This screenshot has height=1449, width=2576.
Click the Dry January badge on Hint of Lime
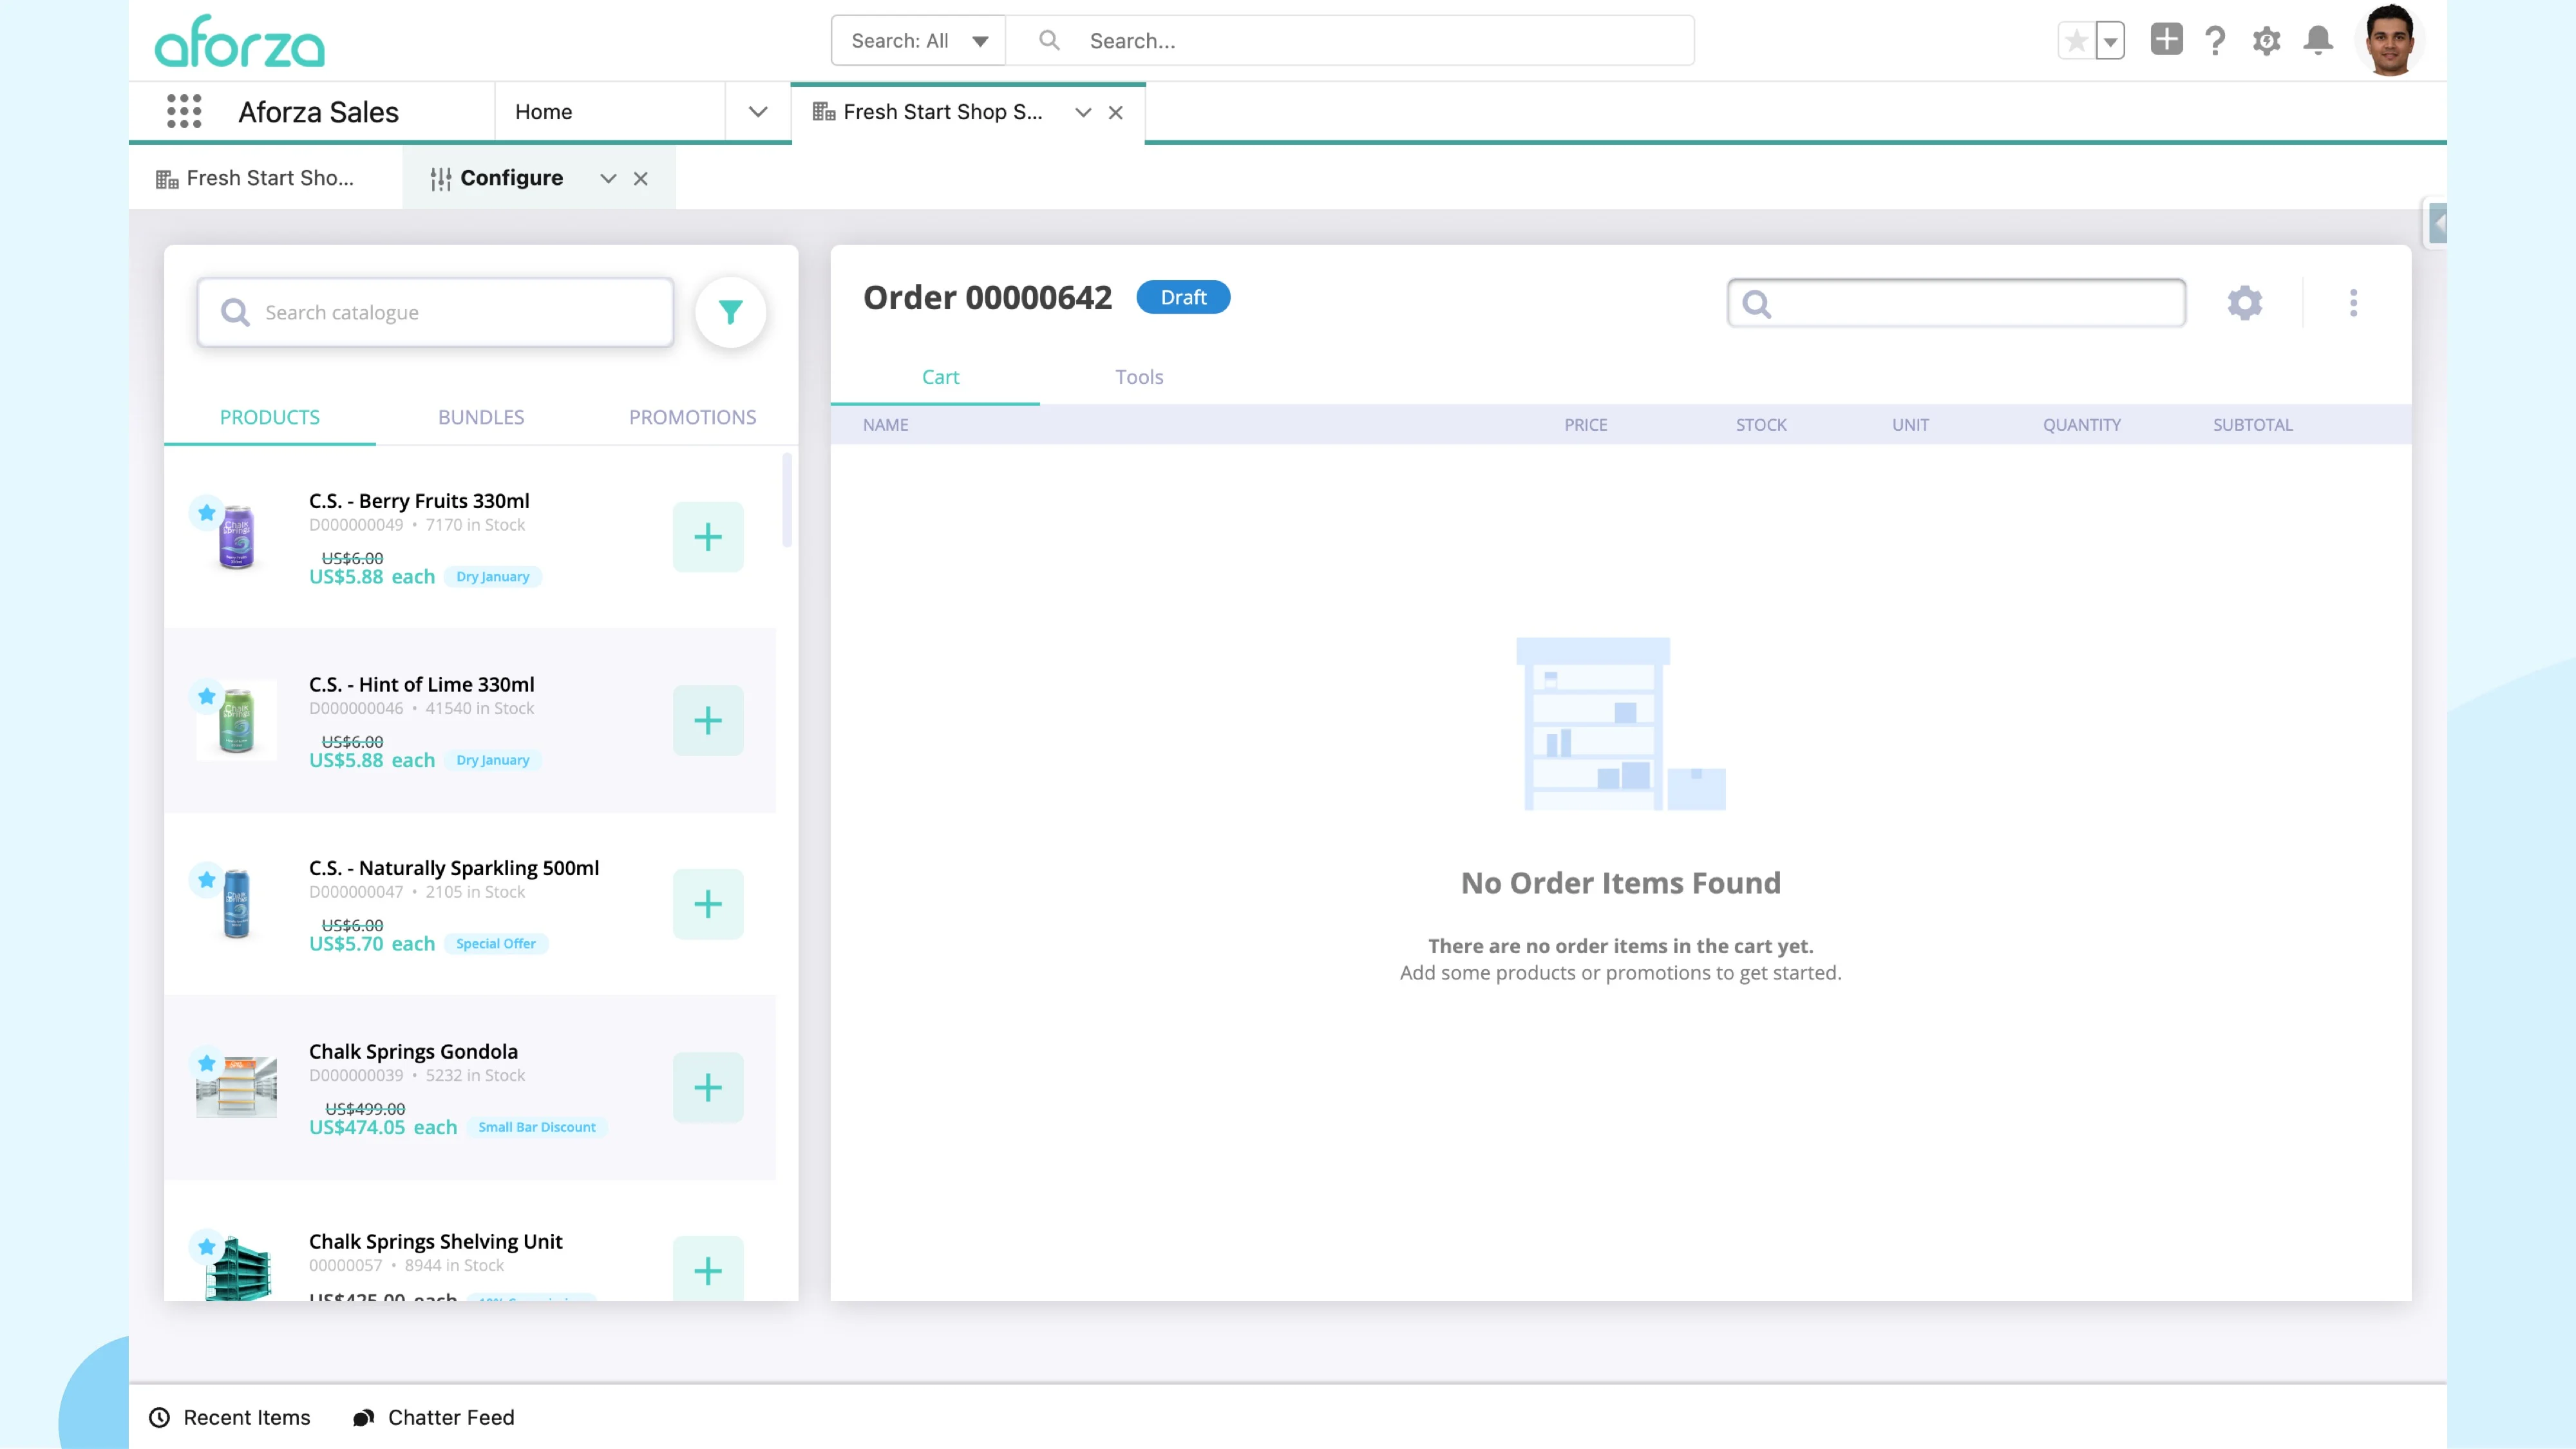pyautogui.click(x=493, y=760)
